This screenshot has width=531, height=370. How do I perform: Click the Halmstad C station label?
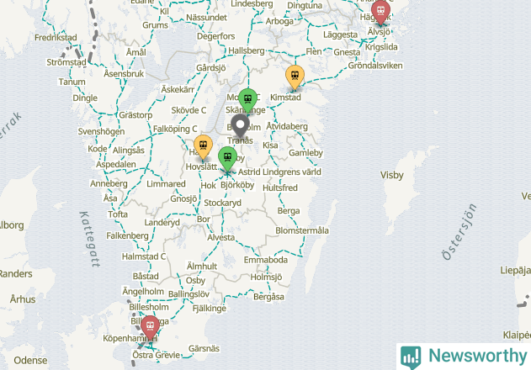tap(144, 256)
